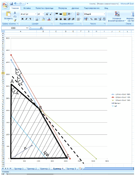Viewport: 135px width, 176px height.
Task: Click the Office button logo
Action: pos(5,5)
